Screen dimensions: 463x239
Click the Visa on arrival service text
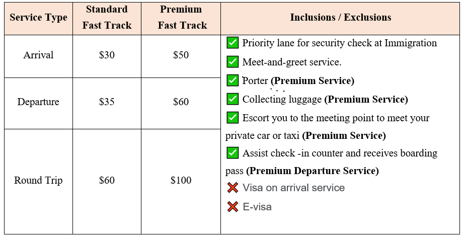pyautogui.click(x=293, y=188)
